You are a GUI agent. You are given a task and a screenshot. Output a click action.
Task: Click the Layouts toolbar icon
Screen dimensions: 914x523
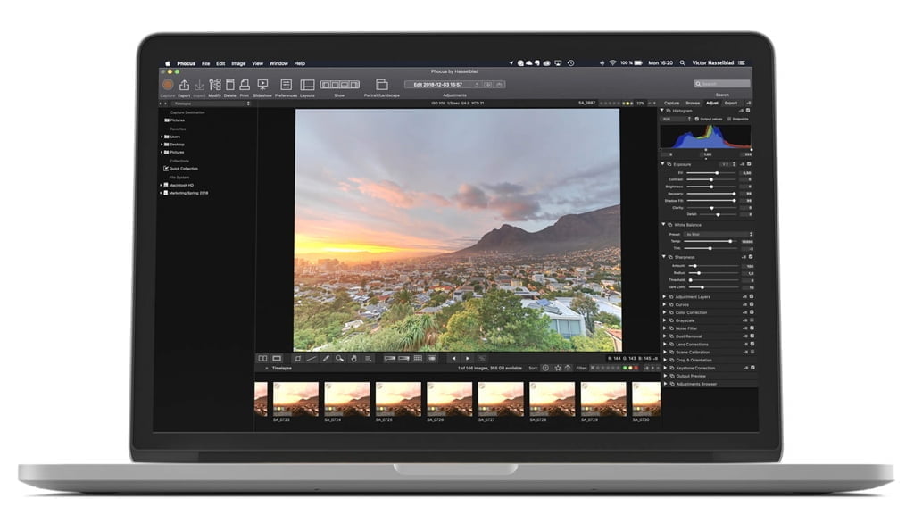pos(307,85)
